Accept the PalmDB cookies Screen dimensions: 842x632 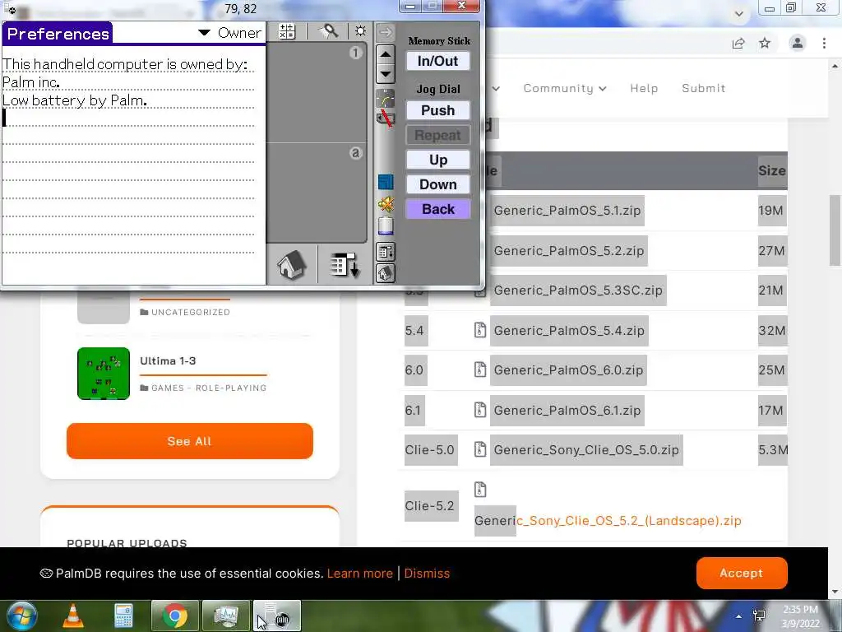tap(742, 573)
